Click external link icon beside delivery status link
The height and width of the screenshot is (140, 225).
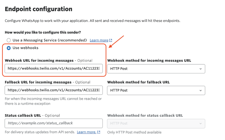[99, 132]
